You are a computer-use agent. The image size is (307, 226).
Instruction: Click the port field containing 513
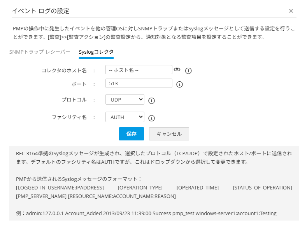139,83
